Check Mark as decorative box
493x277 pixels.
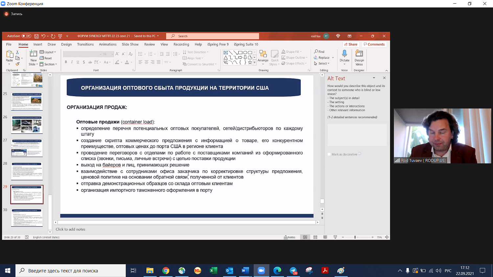329,154
